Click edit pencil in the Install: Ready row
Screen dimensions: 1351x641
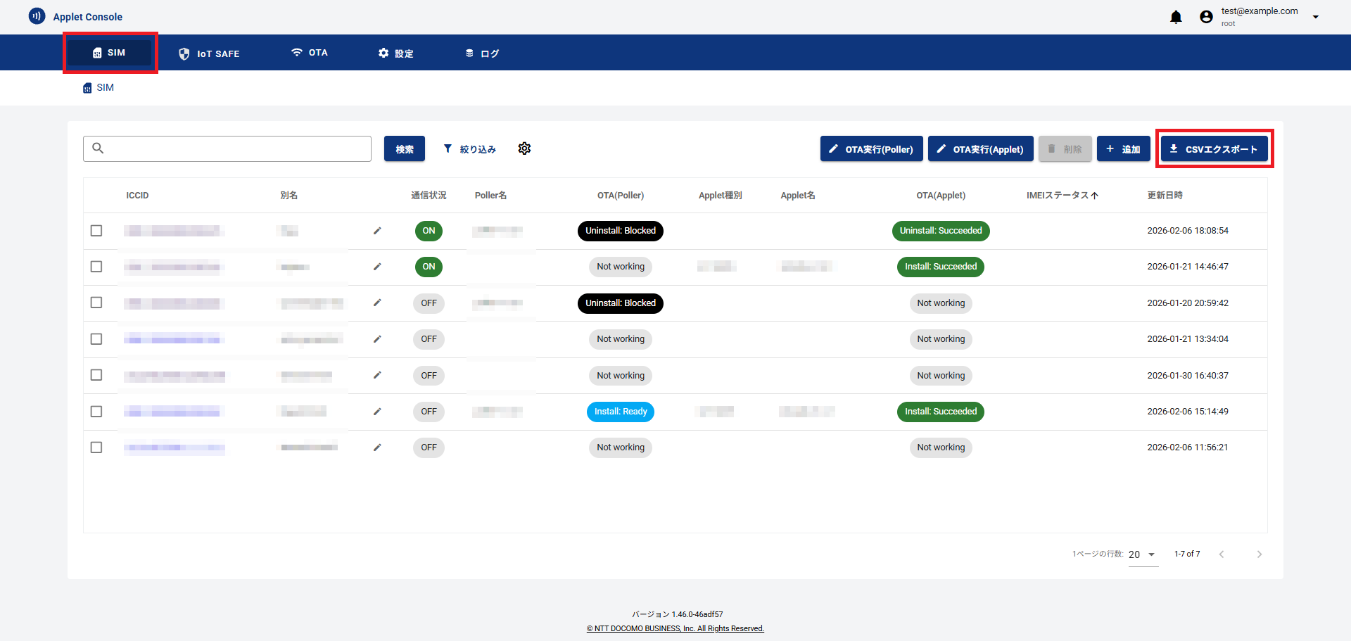pyautogui.click(x=377, y=412)
